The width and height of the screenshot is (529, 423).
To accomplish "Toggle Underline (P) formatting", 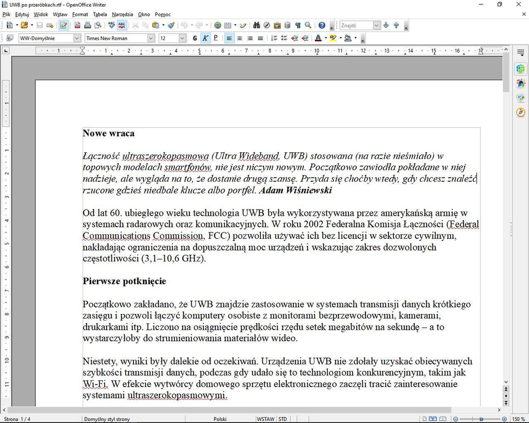I will 215,38.
